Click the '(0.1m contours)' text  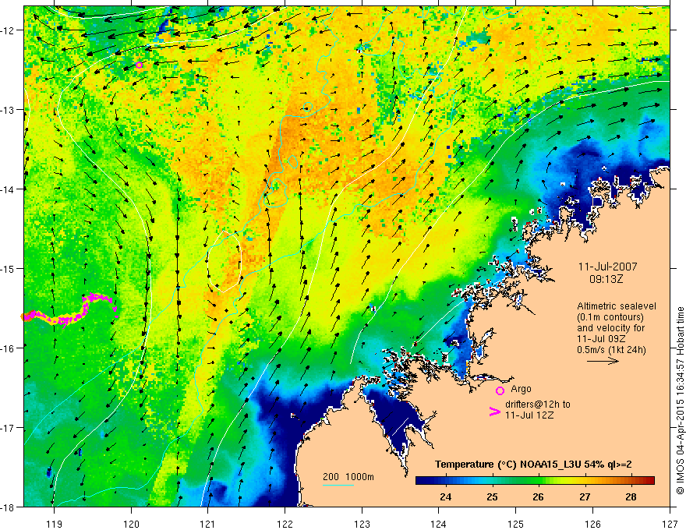pyautogui.click(x=610, y=317)
